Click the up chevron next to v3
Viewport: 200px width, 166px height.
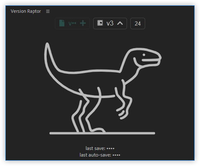point(120,23)
